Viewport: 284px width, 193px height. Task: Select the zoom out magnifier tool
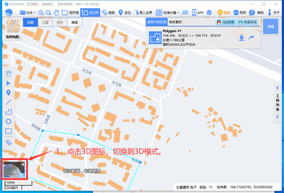pos(48,12)
